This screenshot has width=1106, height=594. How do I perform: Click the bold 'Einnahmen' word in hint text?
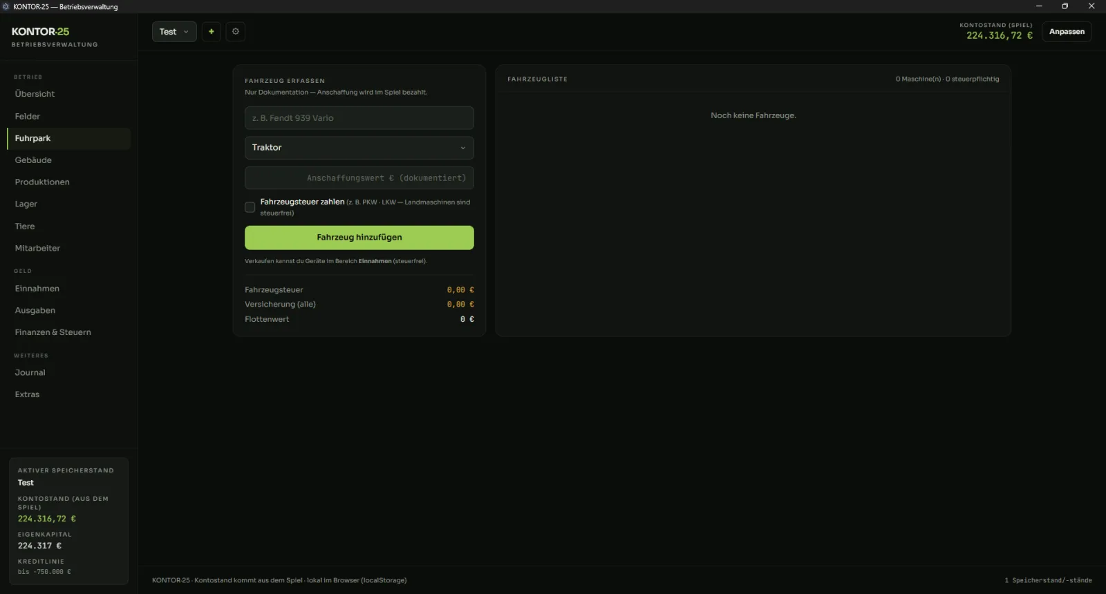coord(375,262)
